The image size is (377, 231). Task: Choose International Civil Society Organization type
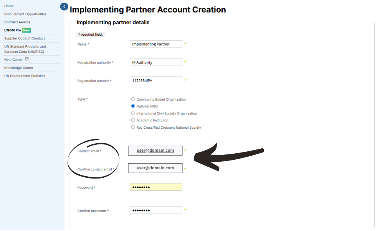pos(133,113)
